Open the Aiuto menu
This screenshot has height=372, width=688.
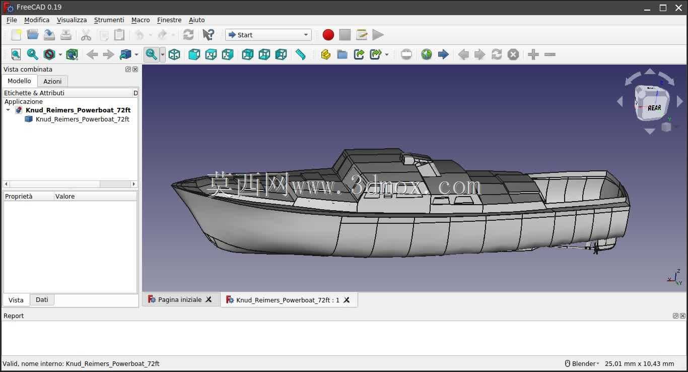click(x=197, y=20)
